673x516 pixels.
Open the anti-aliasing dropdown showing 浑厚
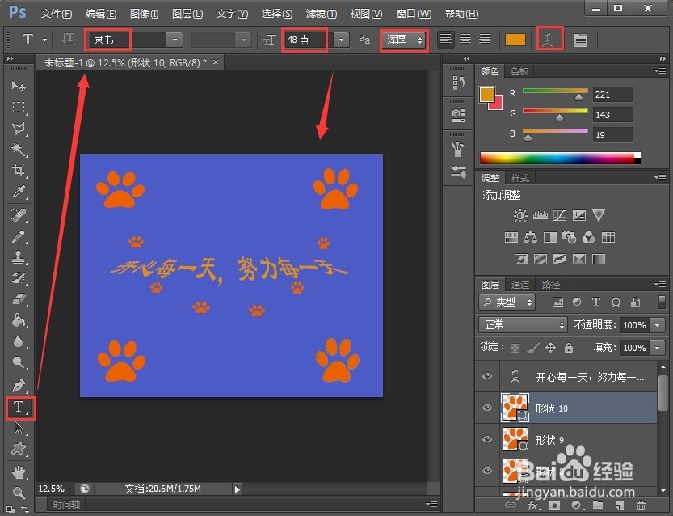click(x=403, y=38)
